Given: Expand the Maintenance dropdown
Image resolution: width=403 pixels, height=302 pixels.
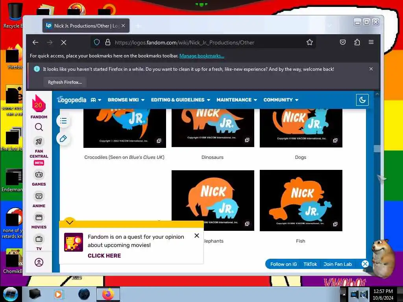Looking at the screenshot, I should coord(237,100).
